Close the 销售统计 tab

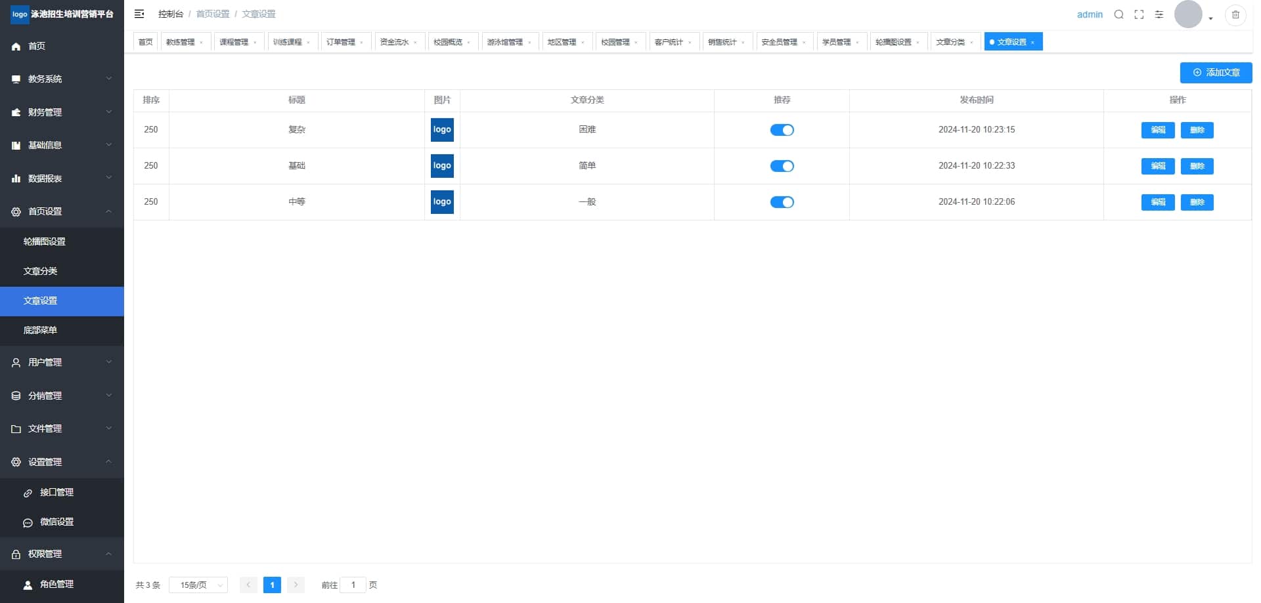(x=743, y=43)
